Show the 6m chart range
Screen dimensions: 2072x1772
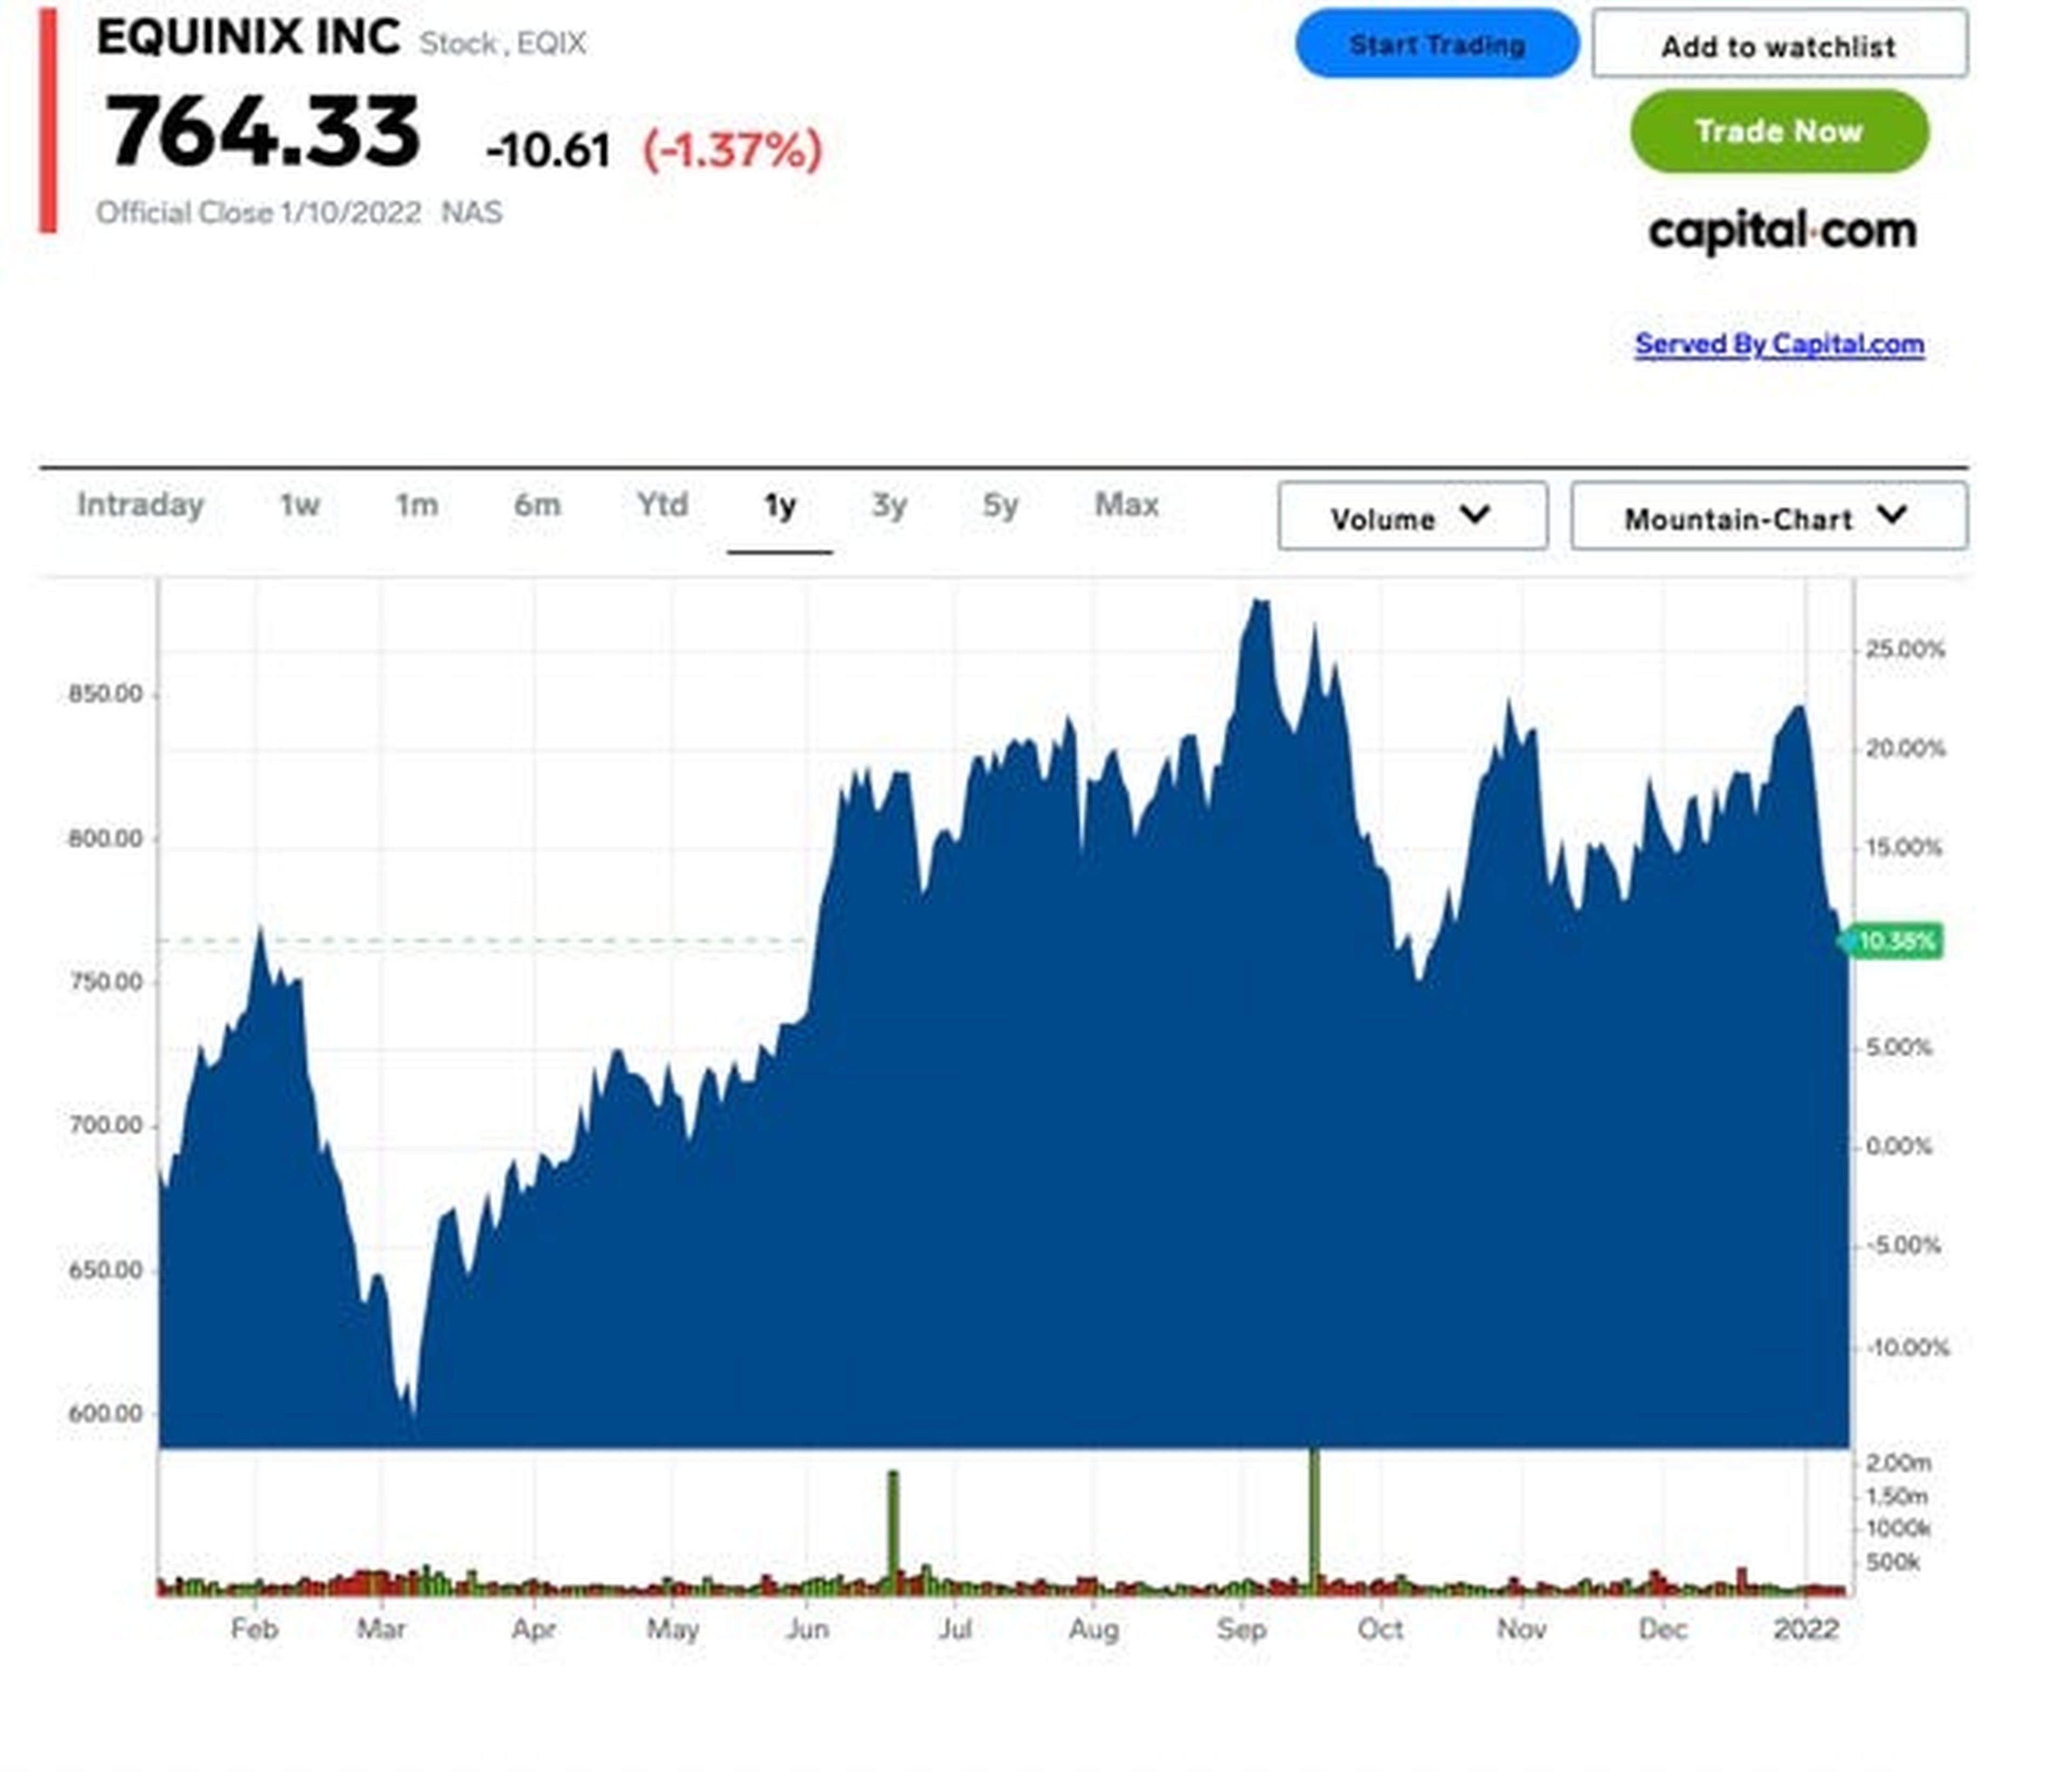pyautogui.click(x=537, y=505)
